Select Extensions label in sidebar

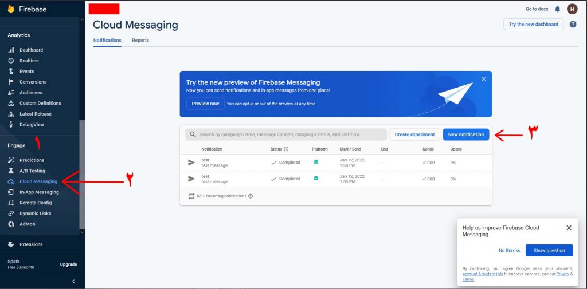tap(31, 244)
